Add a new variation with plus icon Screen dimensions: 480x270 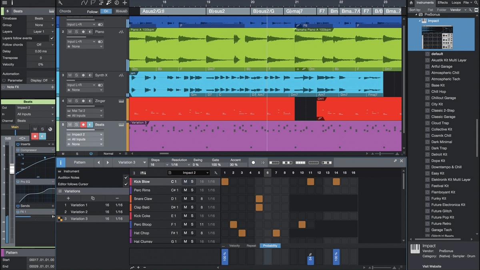pos(68,198)
